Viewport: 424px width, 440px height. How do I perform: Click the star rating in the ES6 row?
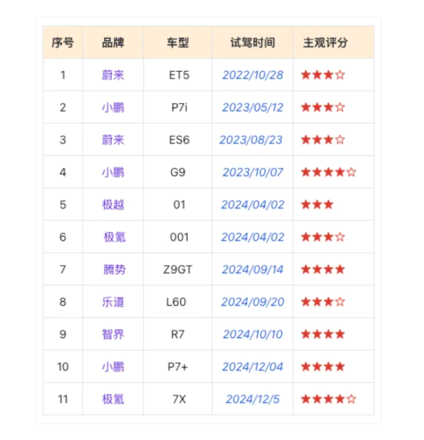pos(323,140)
